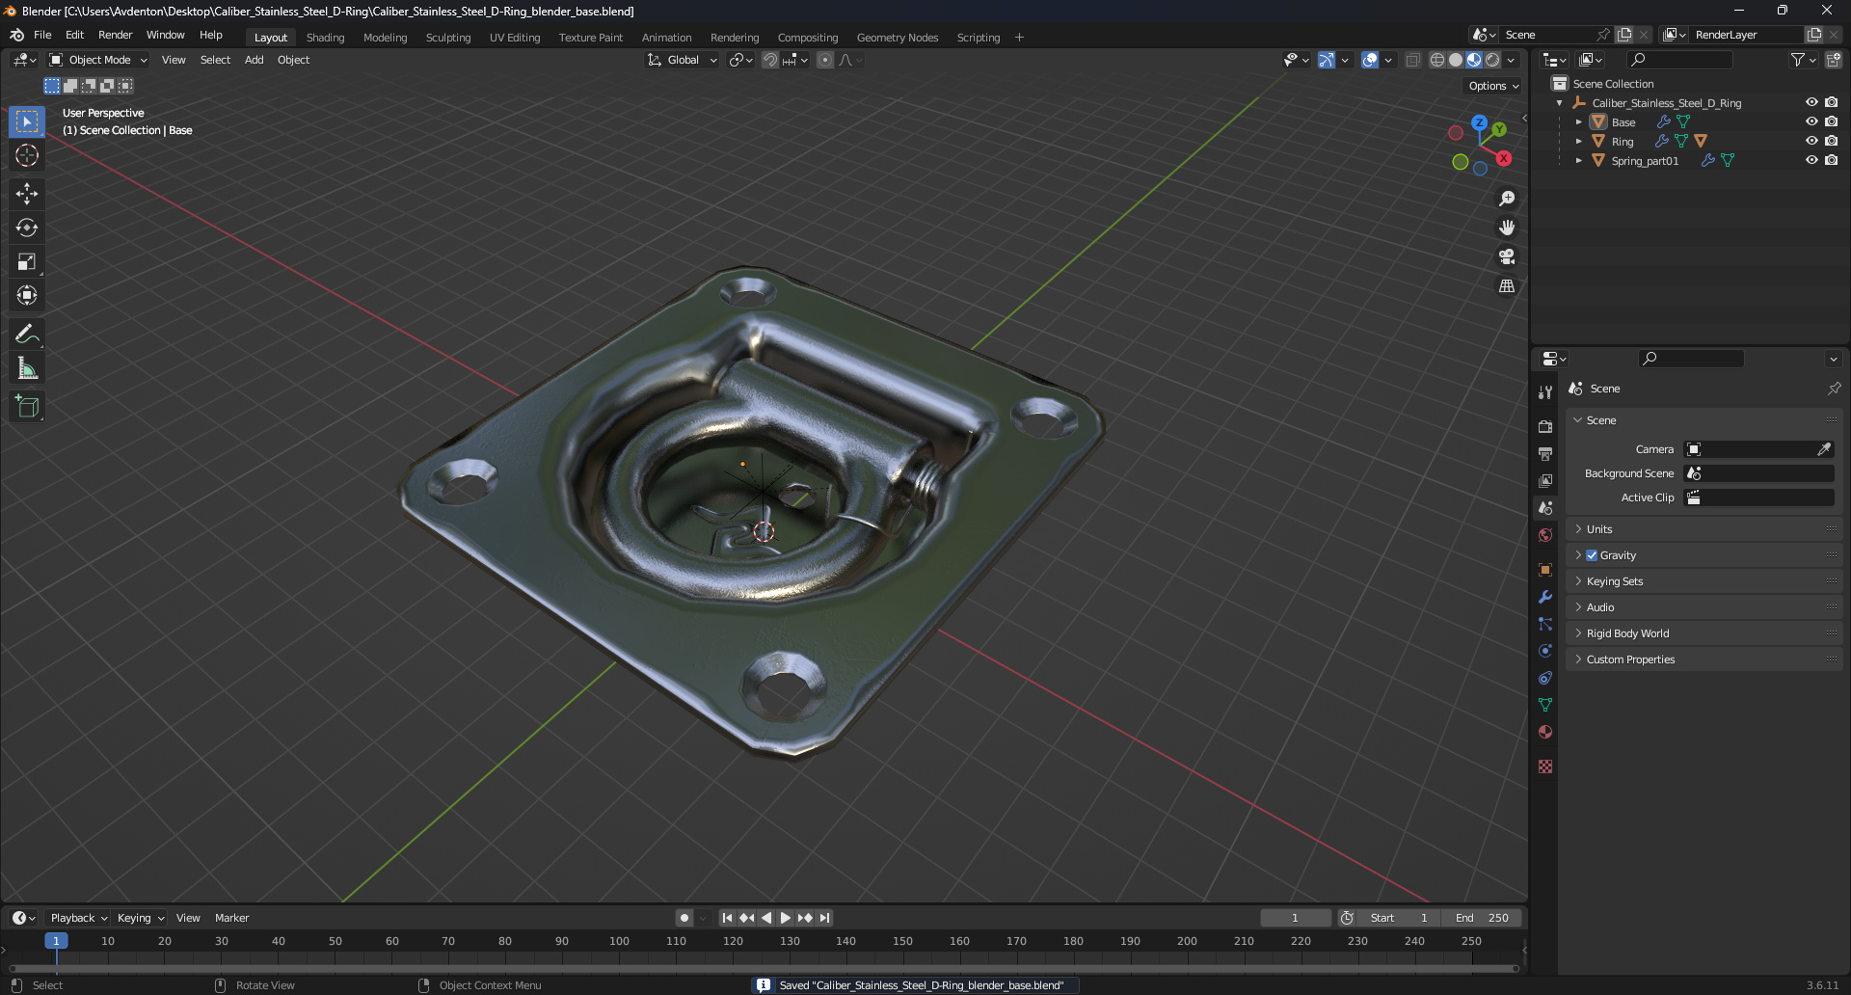Expand the Rigid Body World panel
1851x995 pixels.
pos(1703,633)
